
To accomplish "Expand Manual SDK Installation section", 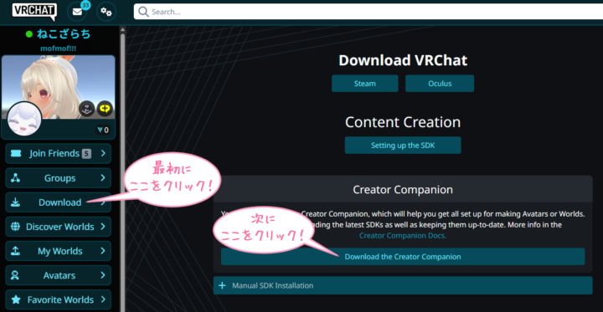I will click(x=403, y=285).
